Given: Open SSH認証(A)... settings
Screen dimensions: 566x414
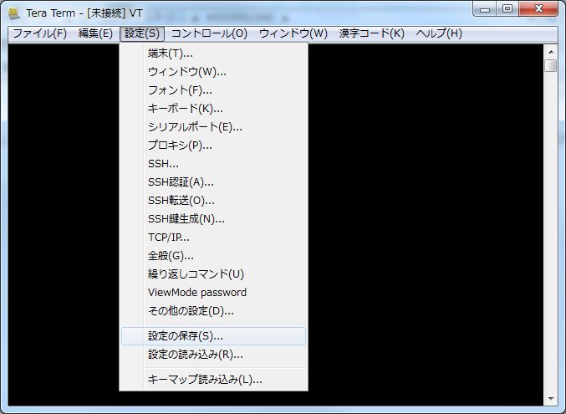Looking at the screenshot, I should point(181,182).
